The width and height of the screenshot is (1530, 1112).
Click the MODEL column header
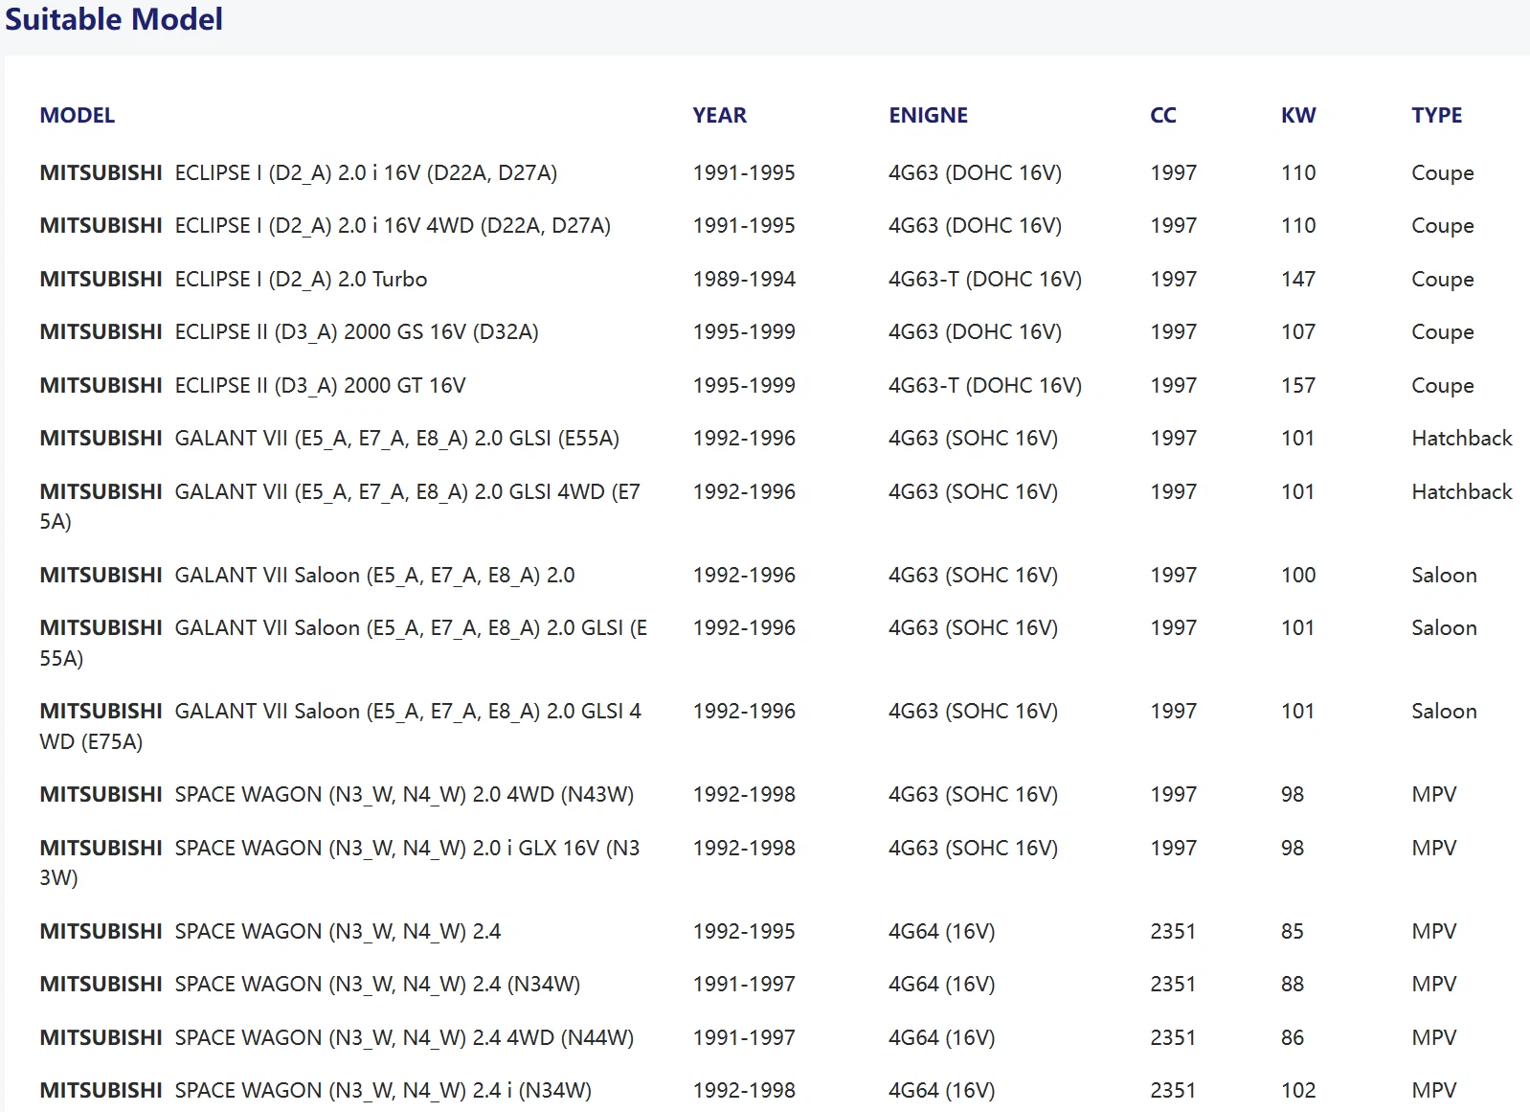[x=78, y=115]
